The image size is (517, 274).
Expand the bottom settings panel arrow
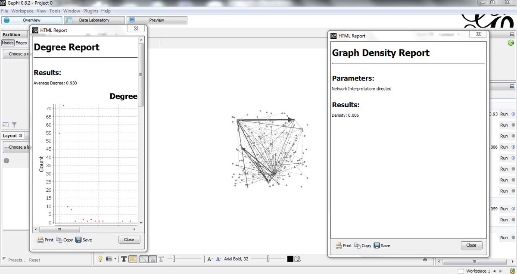coord(425,259)
